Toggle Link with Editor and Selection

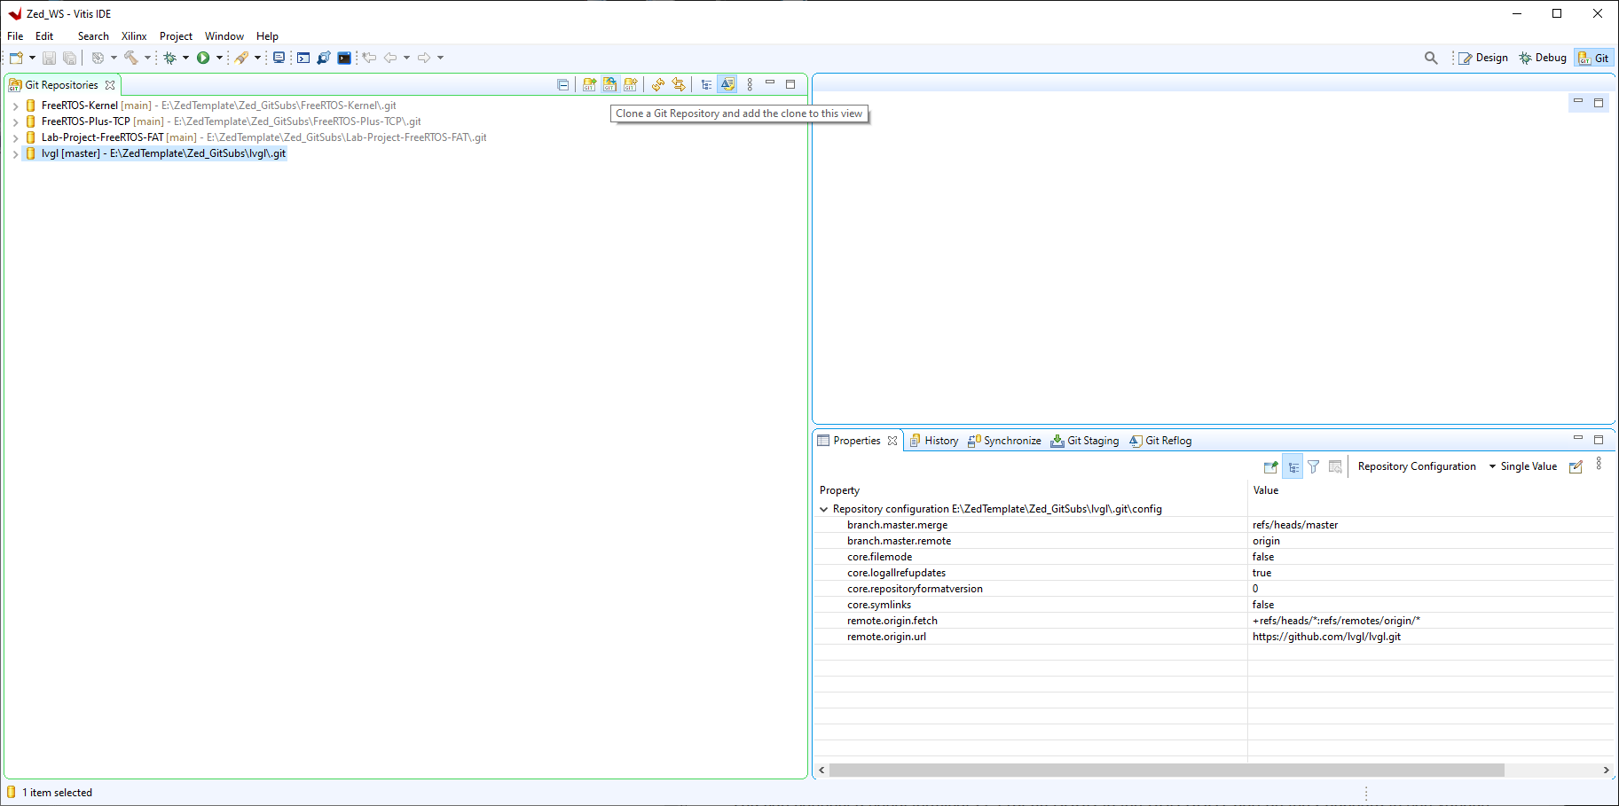point(679,84)
